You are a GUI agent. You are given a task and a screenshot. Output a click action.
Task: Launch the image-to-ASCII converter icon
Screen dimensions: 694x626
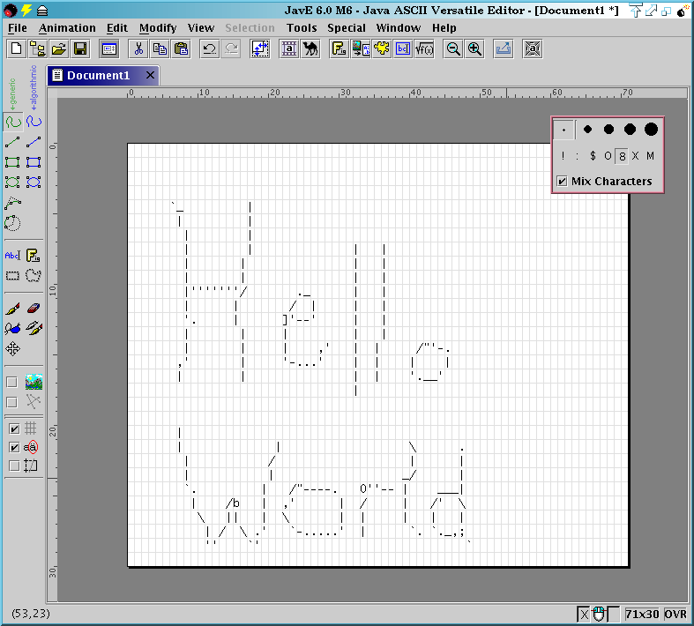coord(361,48)
